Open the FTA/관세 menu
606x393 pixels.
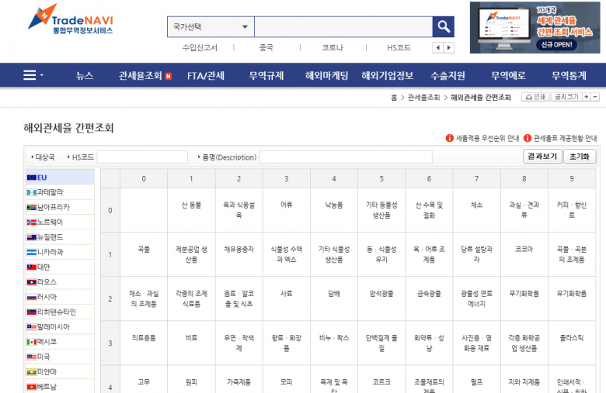point(206,76)
